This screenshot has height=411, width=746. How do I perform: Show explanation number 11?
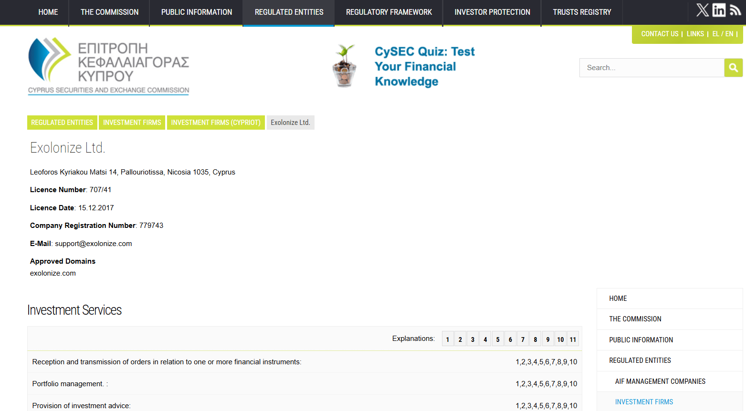573,339
